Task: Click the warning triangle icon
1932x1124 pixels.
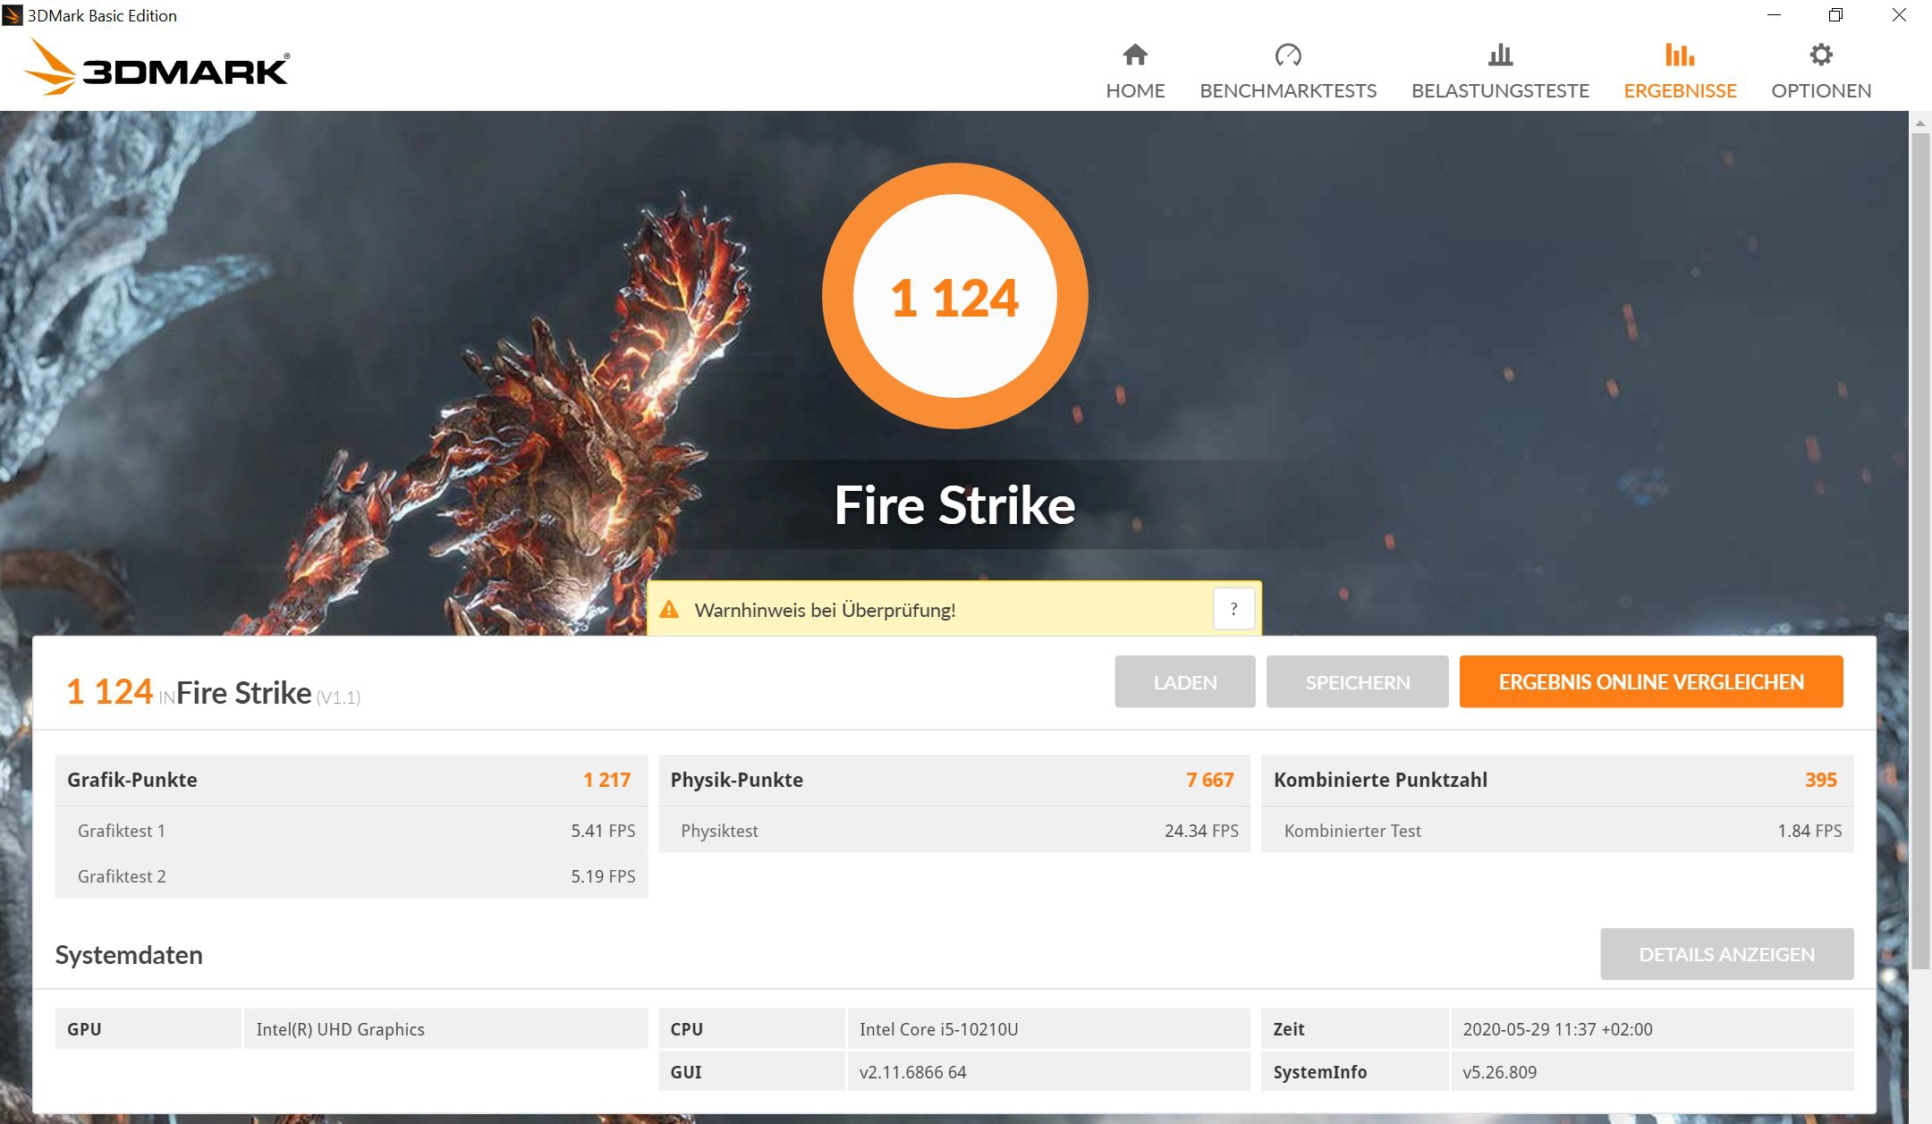Action: (669, 610)
